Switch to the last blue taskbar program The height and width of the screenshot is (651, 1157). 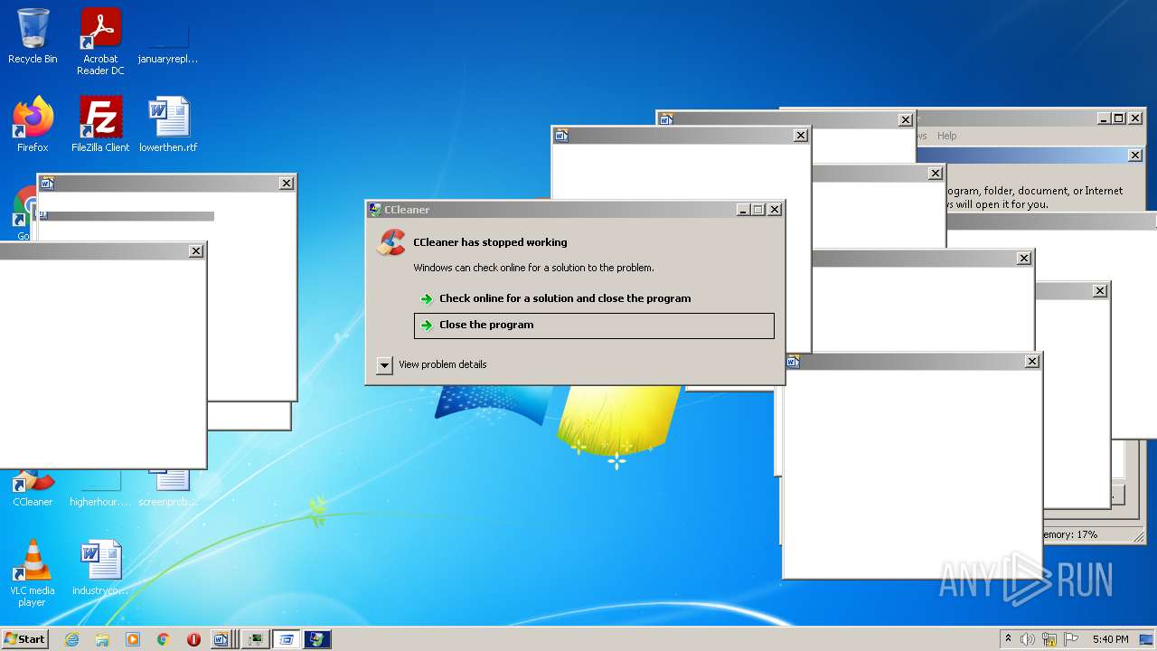pyautogui.click(x=317, y=639)
